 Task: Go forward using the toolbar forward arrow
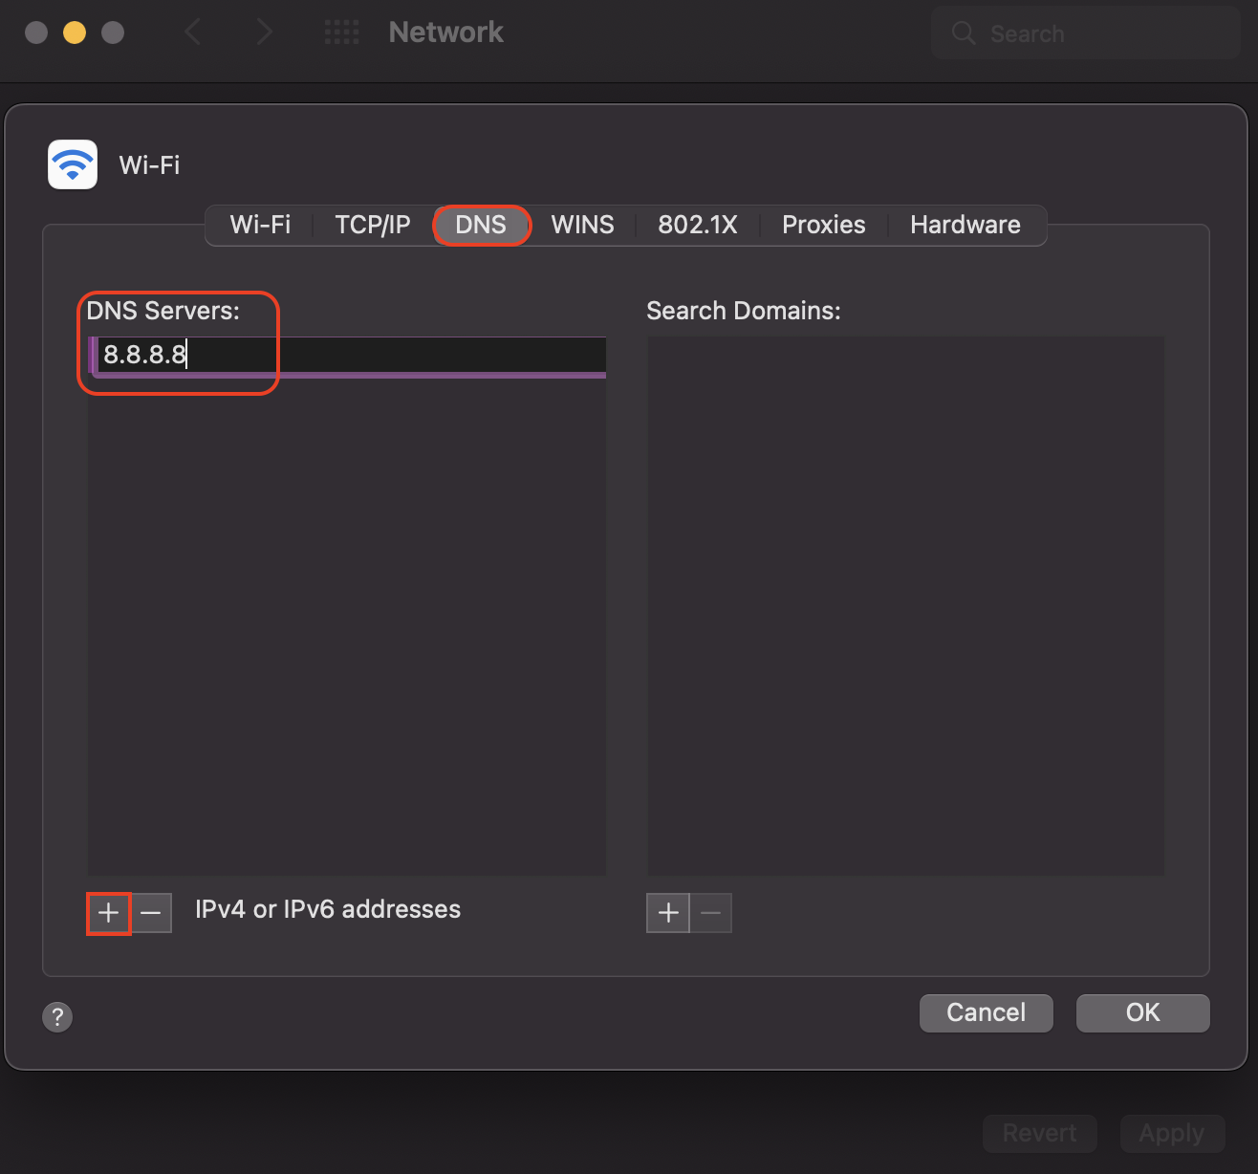pyautogui.click(x=265, y=33)
